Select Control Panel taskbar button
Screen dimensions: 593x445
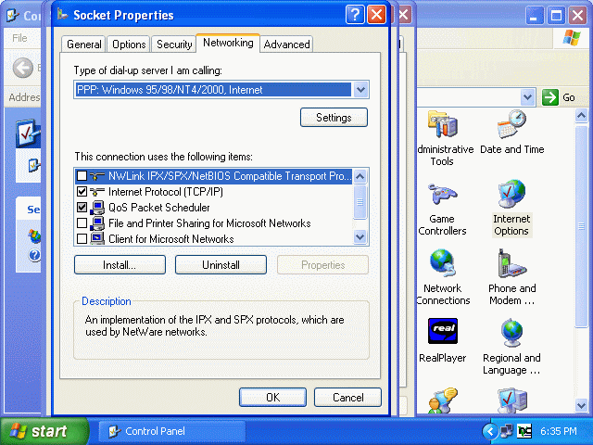[172, 431]
